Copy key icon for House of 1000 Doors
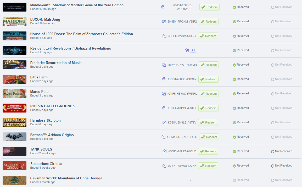This screenshot has width=302, height=187. click(x=165, y=36)
